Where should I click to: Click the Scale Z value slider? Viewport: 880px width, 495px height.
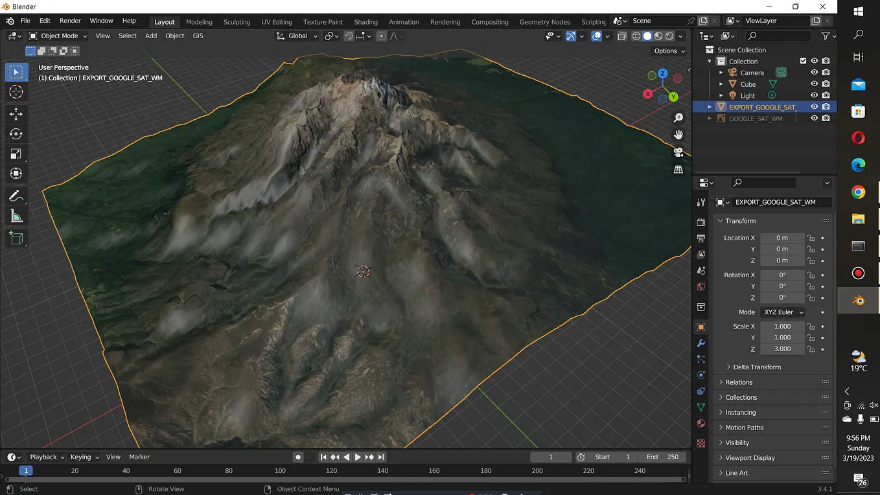pyautogui.click(x=782, y=349)
